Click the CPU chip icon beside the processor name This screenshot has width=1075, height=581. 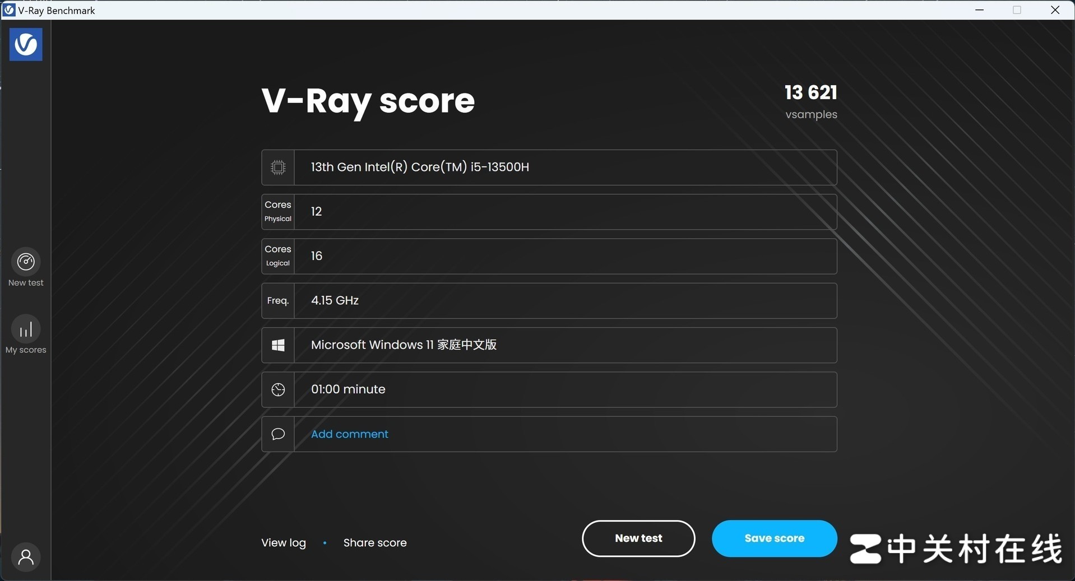(x=277, y=167)
